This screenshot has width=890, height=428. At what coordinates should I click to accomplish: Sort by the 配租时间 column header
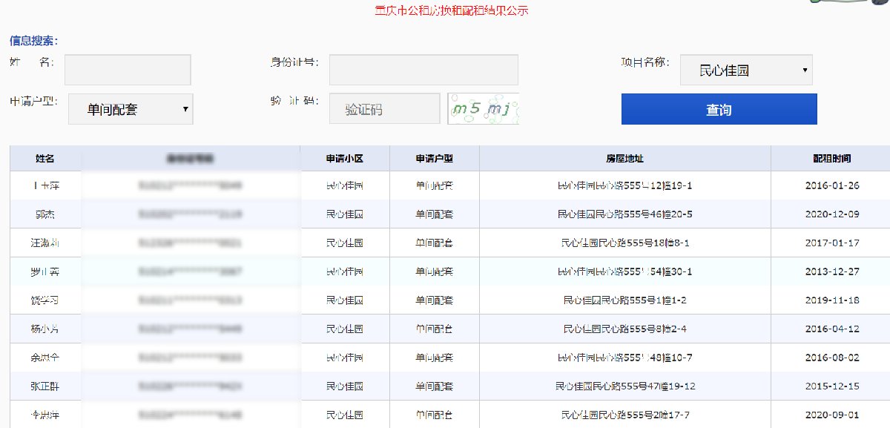pos(831,159)
